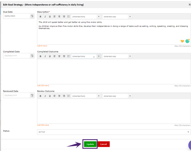Insert bullet list in Completed Outcome toolbar

69,56
